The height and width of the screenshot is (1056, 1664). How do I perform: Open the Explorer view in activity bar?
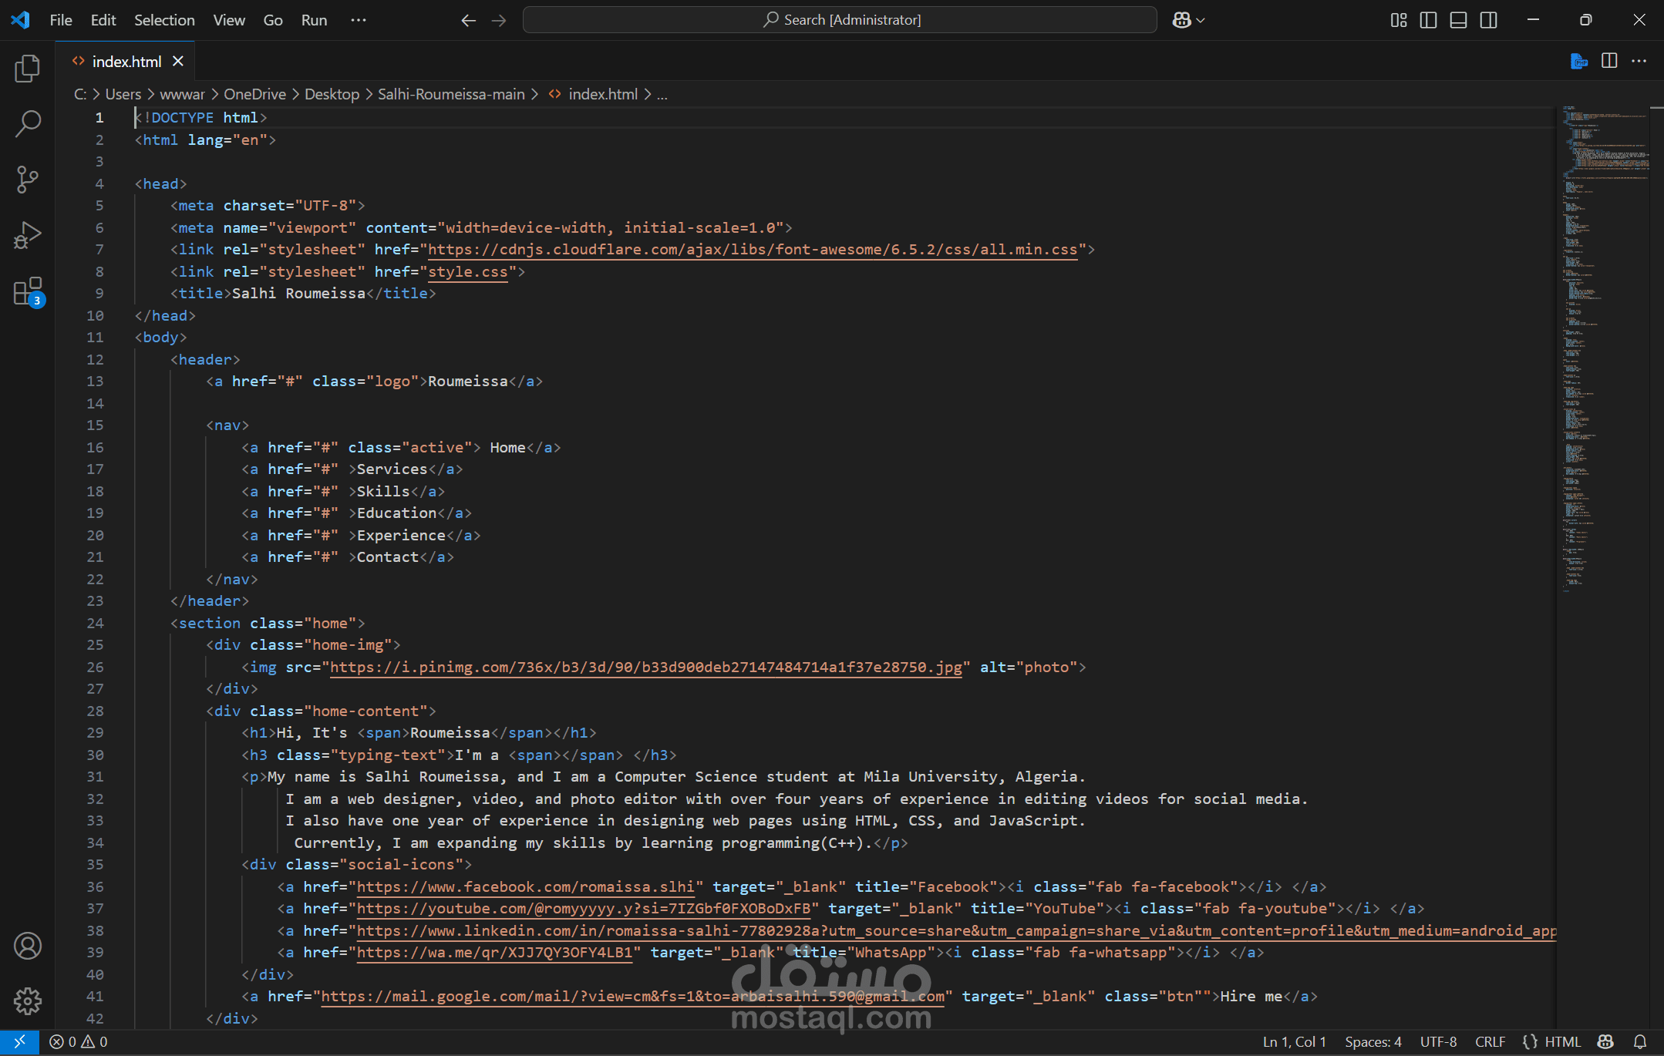pyautogui.click(x=28, y=69)
